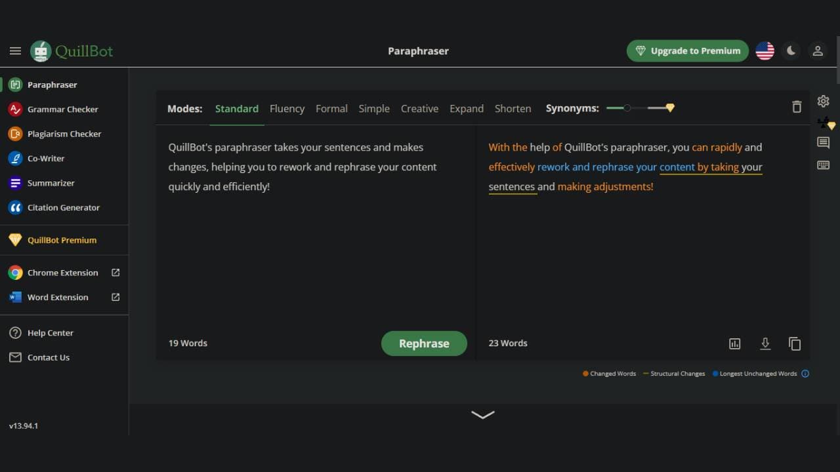Select the Shorten mode tab

pyautogui.click(x=513, y=109)
